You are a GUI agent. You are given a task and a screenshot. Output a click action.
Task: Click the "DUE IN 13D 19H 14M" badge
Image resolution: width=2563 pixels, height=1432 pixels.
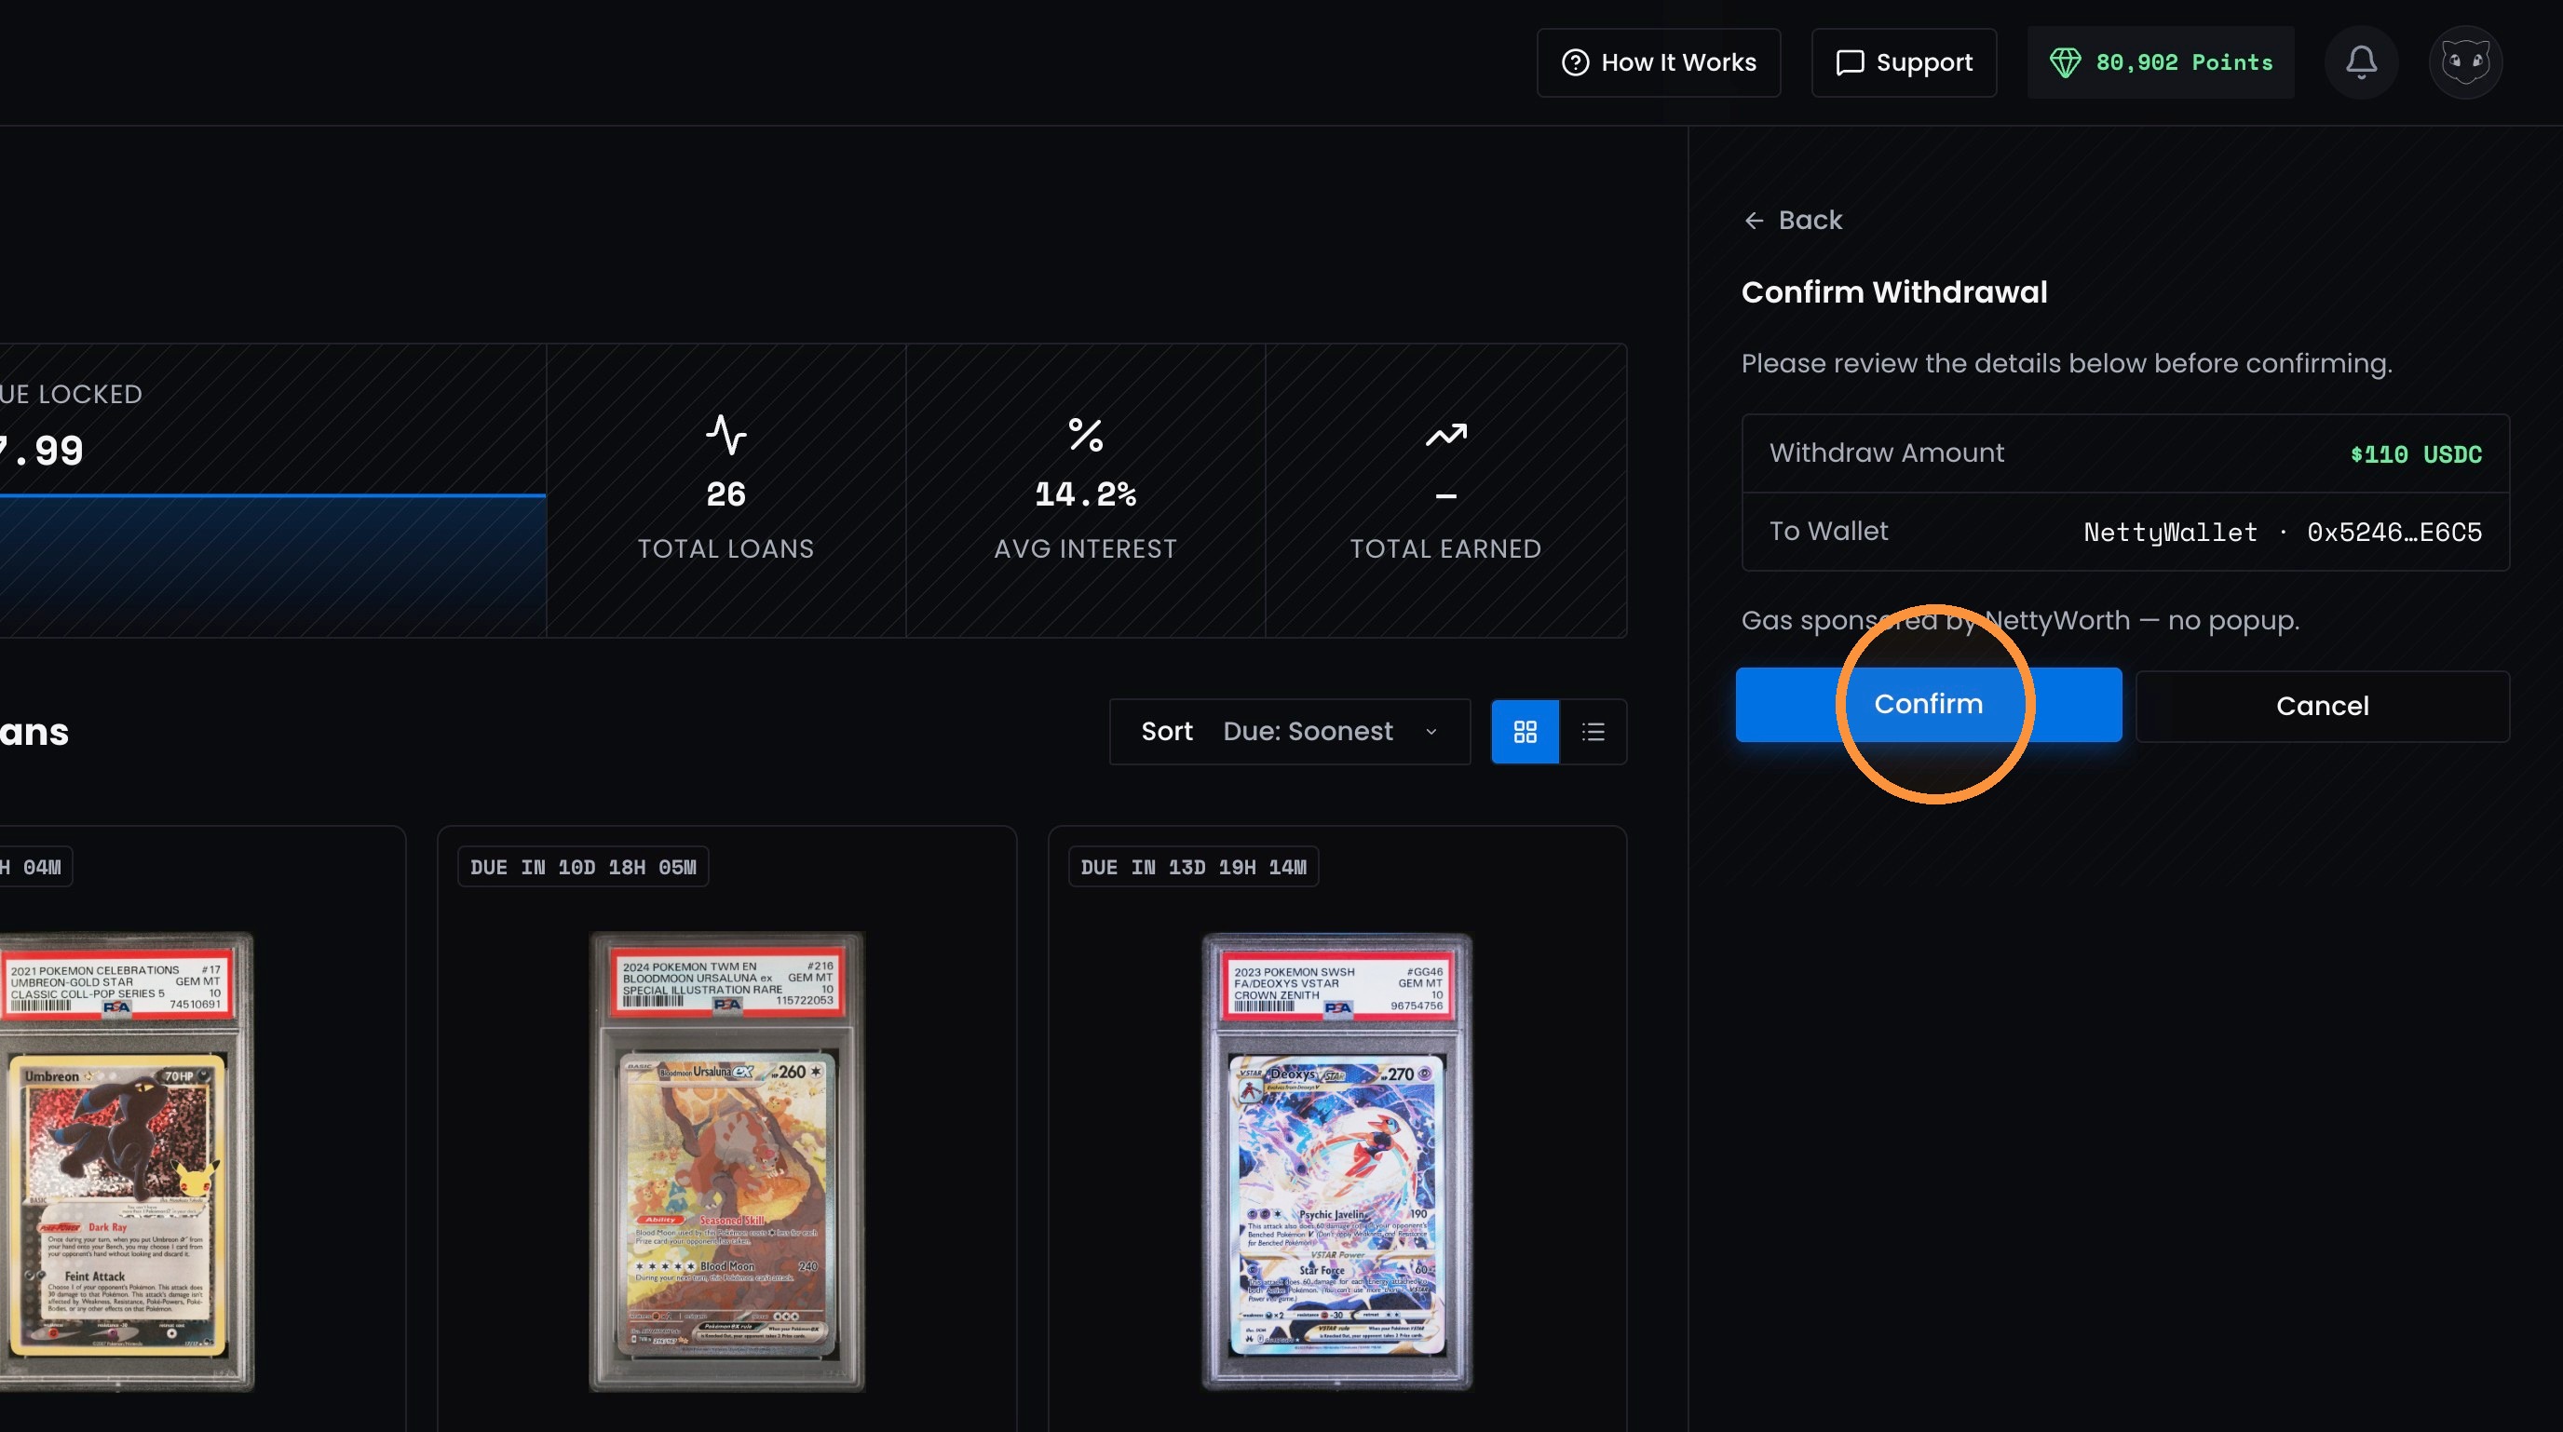[1194, 867]
